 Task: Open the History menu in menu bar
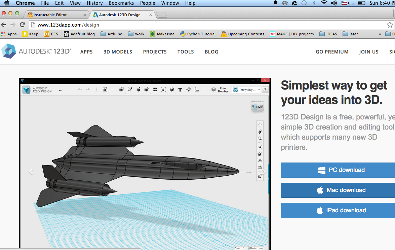95,3
